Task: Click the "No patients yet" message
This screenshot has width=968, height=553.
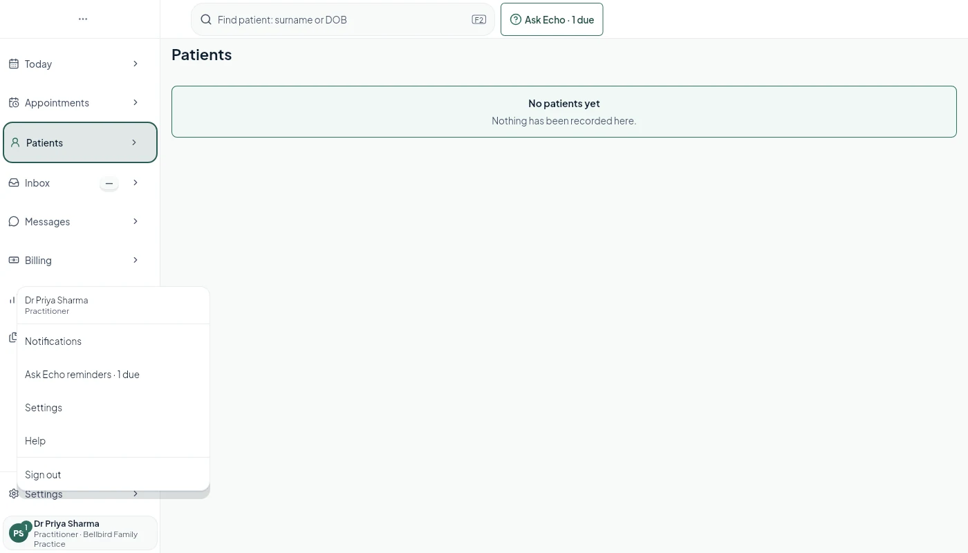Action: [564, 104]
